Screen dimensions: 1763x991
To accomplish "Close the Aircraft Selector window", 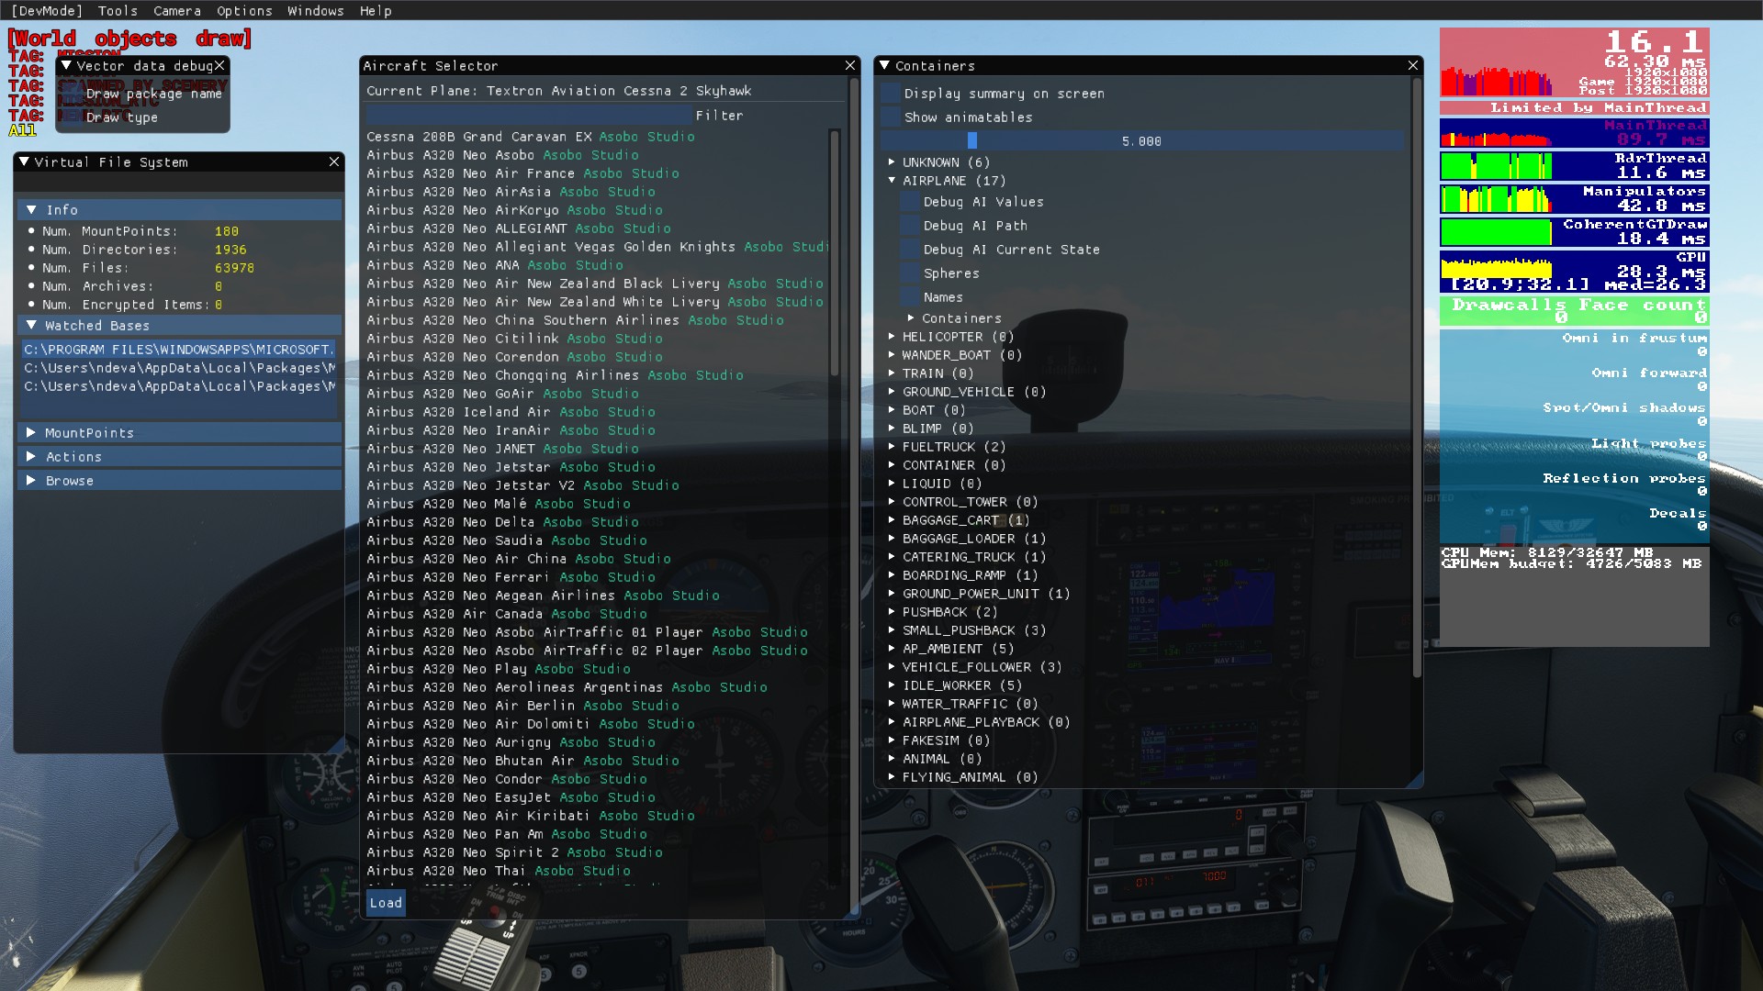I will tap(850, 65).
